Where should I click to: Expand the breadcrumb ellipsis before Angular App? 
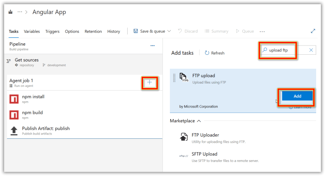(20, 12)
